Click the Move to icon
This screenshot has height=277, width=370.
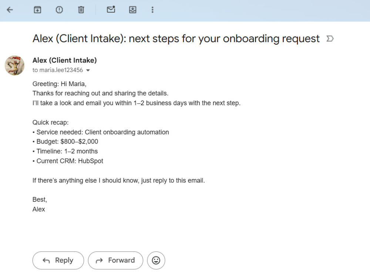point(132,10)
